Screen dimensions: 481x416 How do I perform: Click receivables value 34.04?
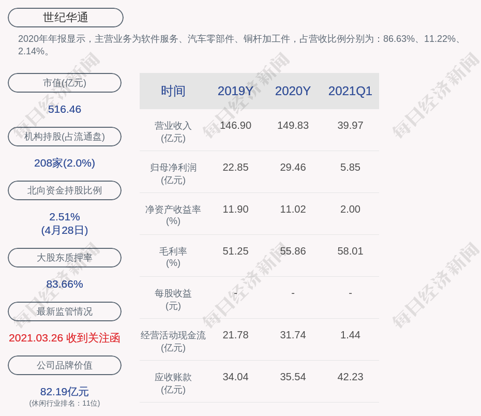pyautogui.click(x=236, y=377)
